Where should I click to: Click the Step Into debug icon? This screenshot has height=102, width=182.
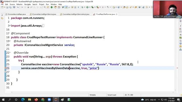[34, 7]
